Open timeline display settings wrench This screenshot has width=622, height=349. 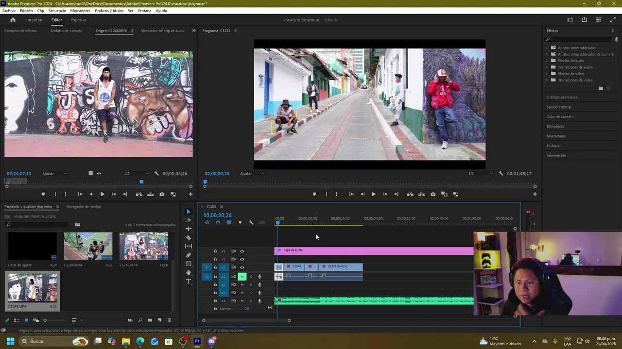(x=251, y=222)
